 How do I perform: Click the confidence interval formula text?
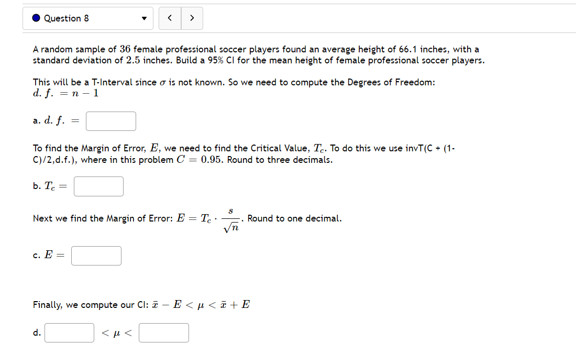coord(141,304)
